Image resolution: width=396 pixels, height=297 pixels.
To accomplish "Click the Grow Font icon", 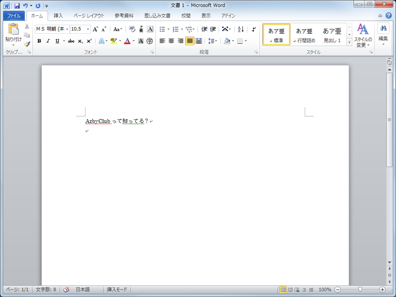I will [x=95, y=29].
